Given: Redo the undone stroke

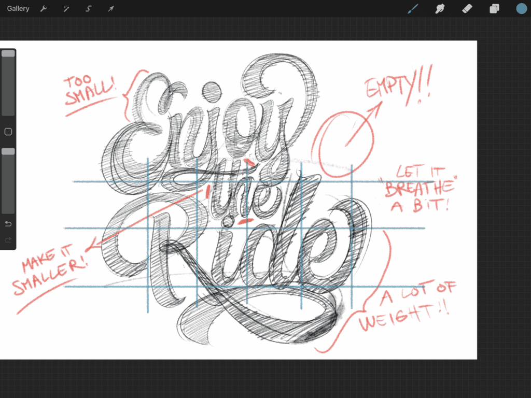Looking at the screenshot, I should [7, 240].
